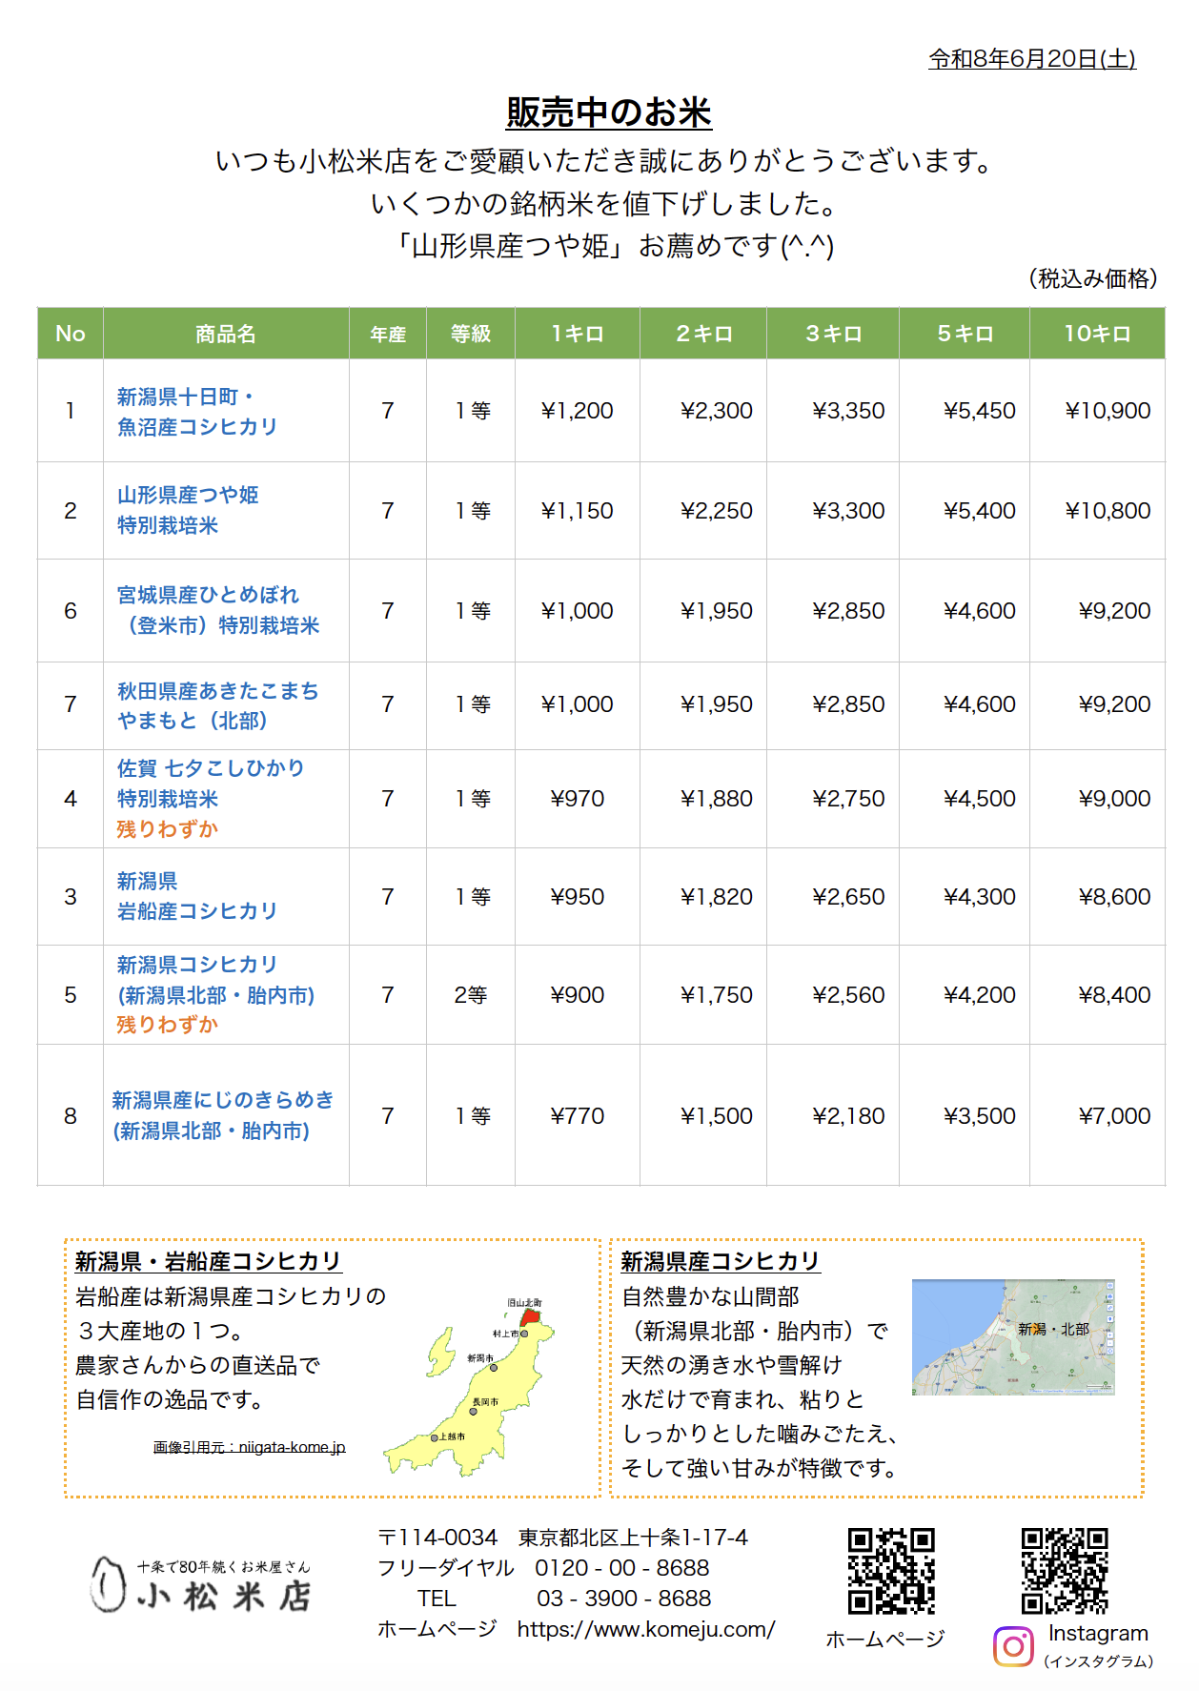Click price ¥5,400 in the つや姫 row
1199x1691 pixels.
coord(980,511)
